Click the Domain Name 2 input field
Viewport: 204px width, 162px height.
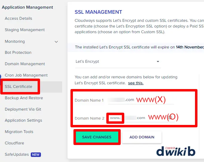click(140, 118)
